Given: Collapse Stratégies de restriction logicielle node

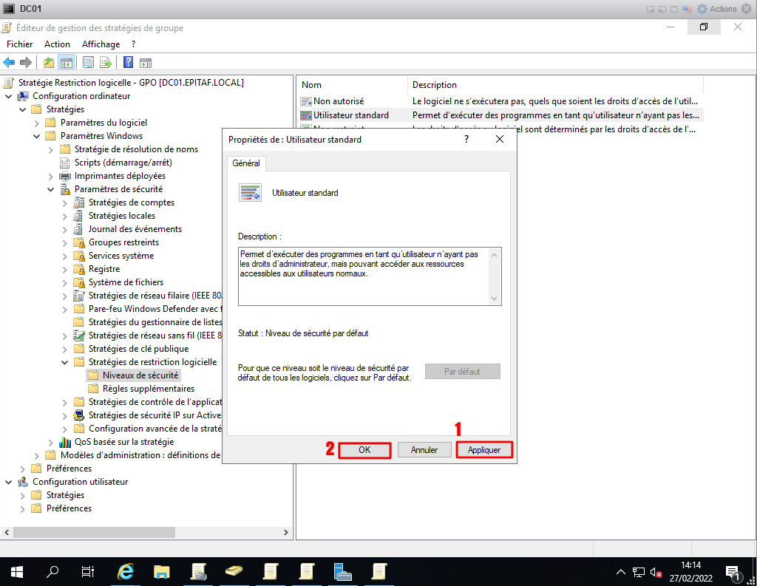Looking at the screenshot, I should pyautogui.click(x=65, y=362).
